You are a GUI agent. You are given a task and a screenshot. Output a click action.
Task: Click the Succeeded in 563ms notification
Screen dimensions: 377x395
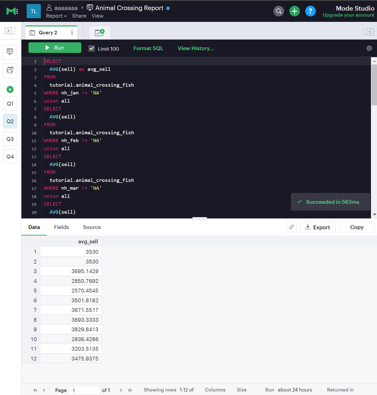click(x=330, y=202)
